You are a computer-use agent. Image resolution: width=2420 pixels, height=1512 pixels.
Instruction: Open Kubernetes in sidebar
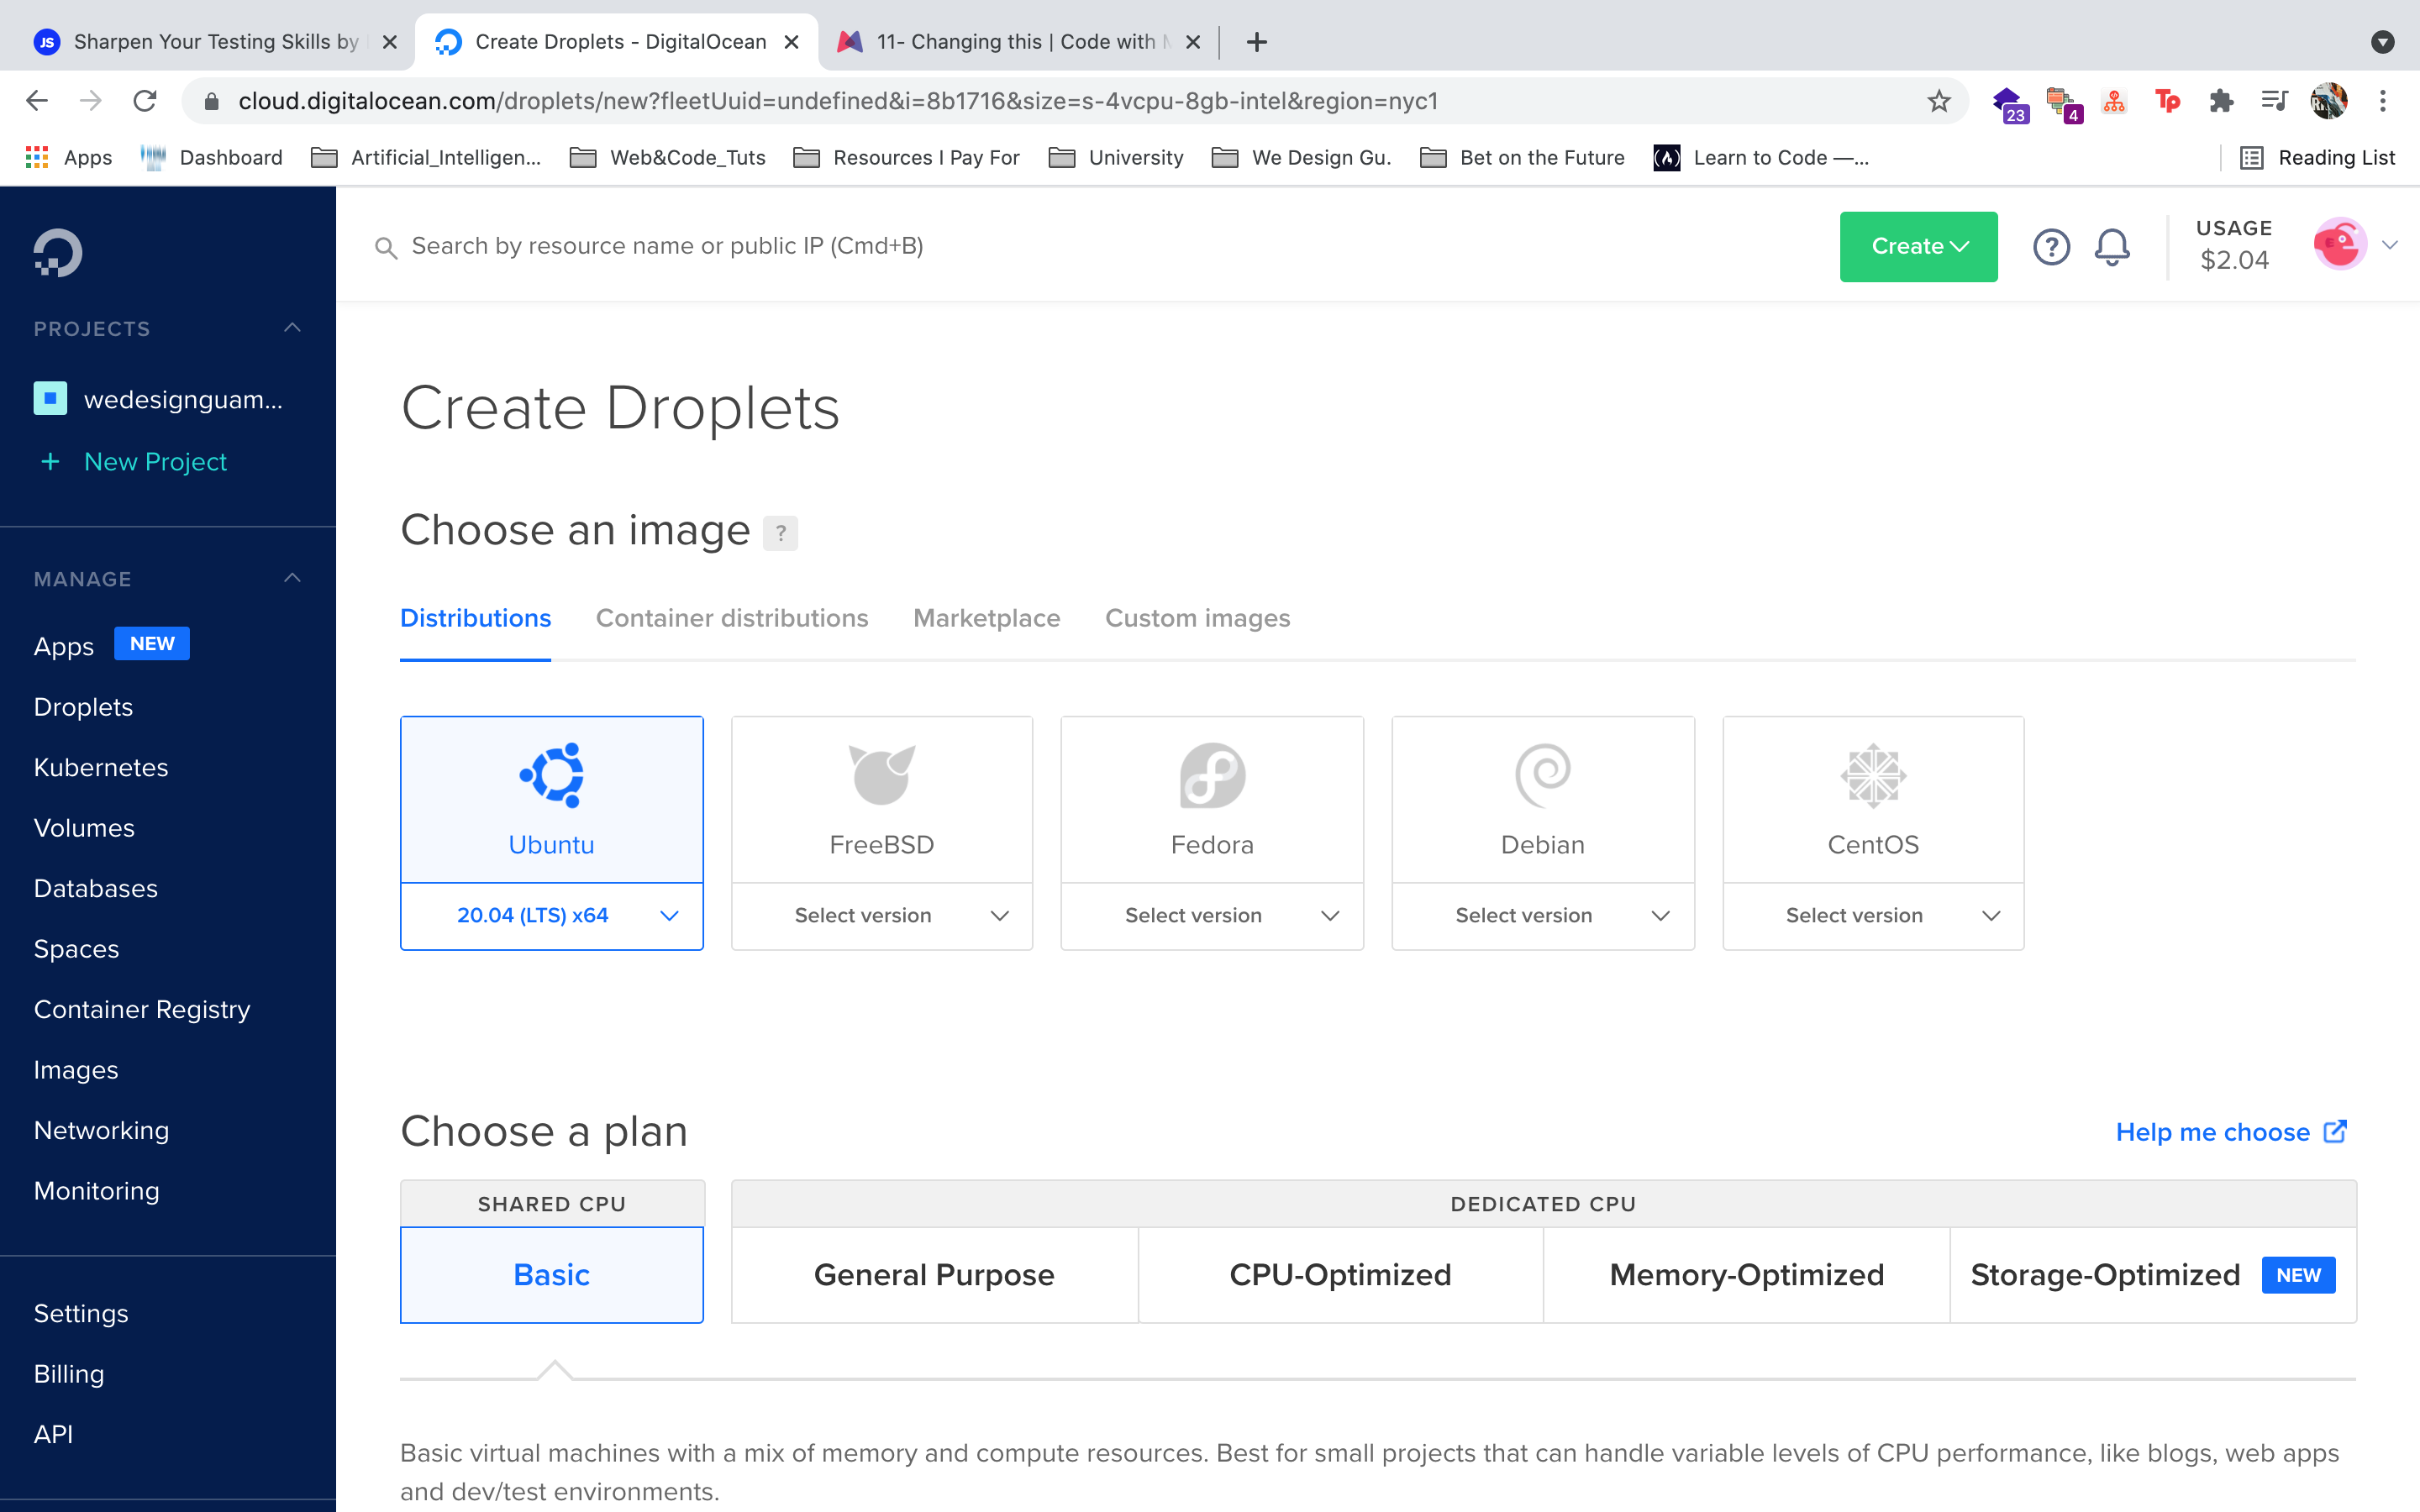pyautogui.click(x=101, y=767)
